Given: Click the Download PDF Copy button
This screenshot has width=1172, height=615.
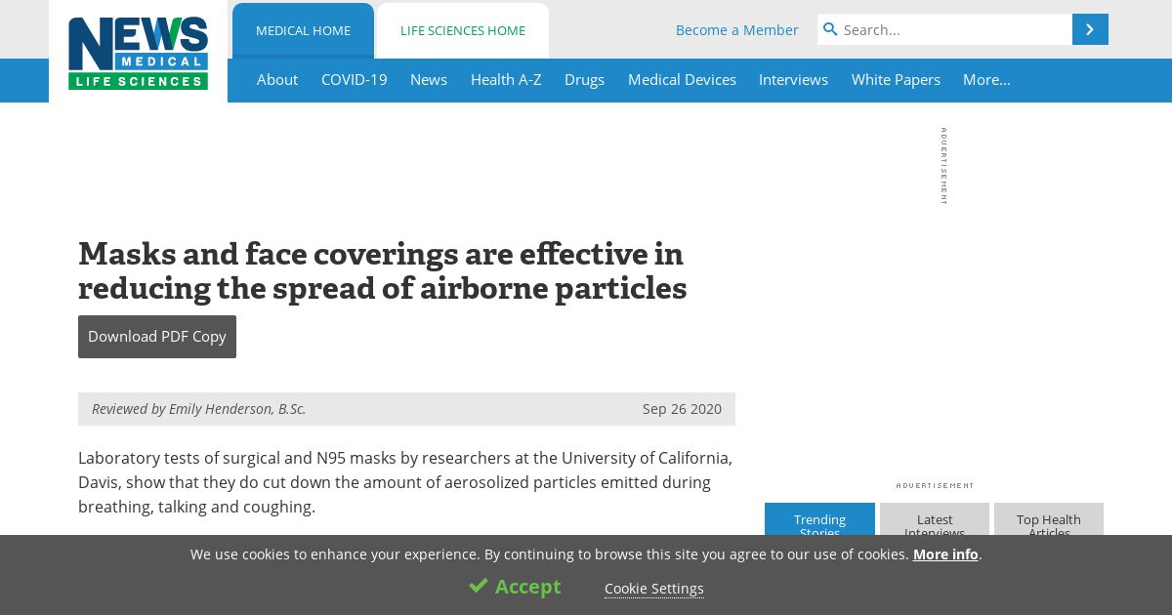Looking at the screenshot, I should [157, 337].
